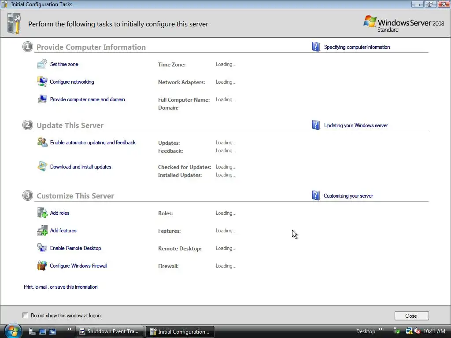Image resolution: width=451 pixels, height=338 pixels.
Task: Click the Windows Firewall brick wall icon
Action: (x=42, y=265)
